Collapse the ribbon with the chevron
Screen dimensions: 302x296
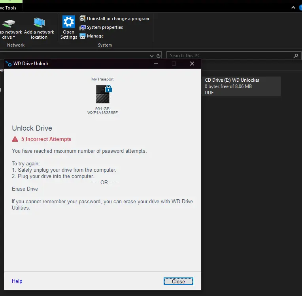click(x=293, y=7)
